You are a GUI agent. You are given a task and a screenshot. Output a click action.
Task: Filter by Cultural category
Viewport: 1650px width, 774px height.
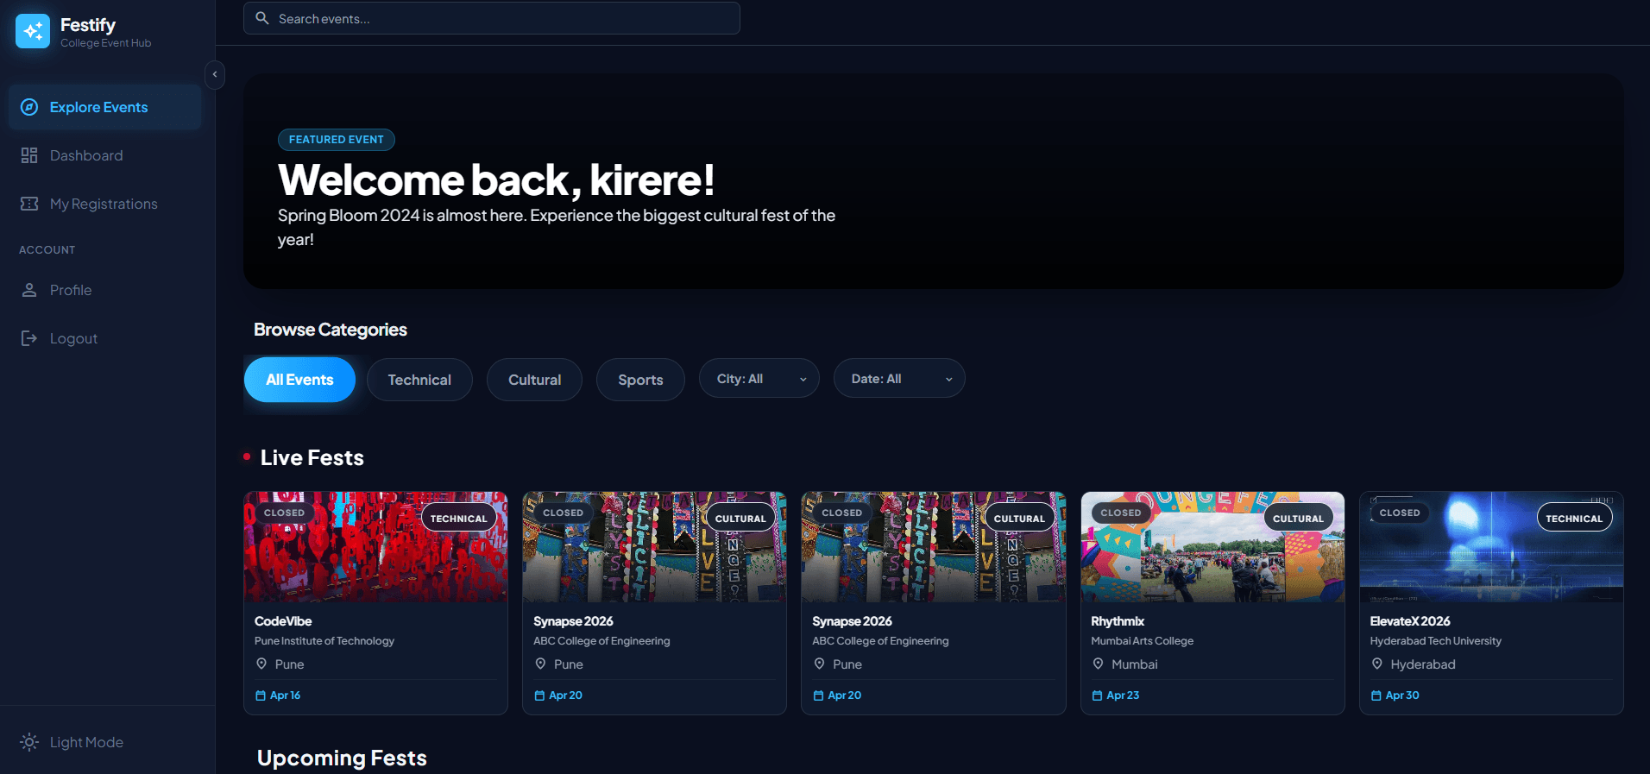point(534,380)
